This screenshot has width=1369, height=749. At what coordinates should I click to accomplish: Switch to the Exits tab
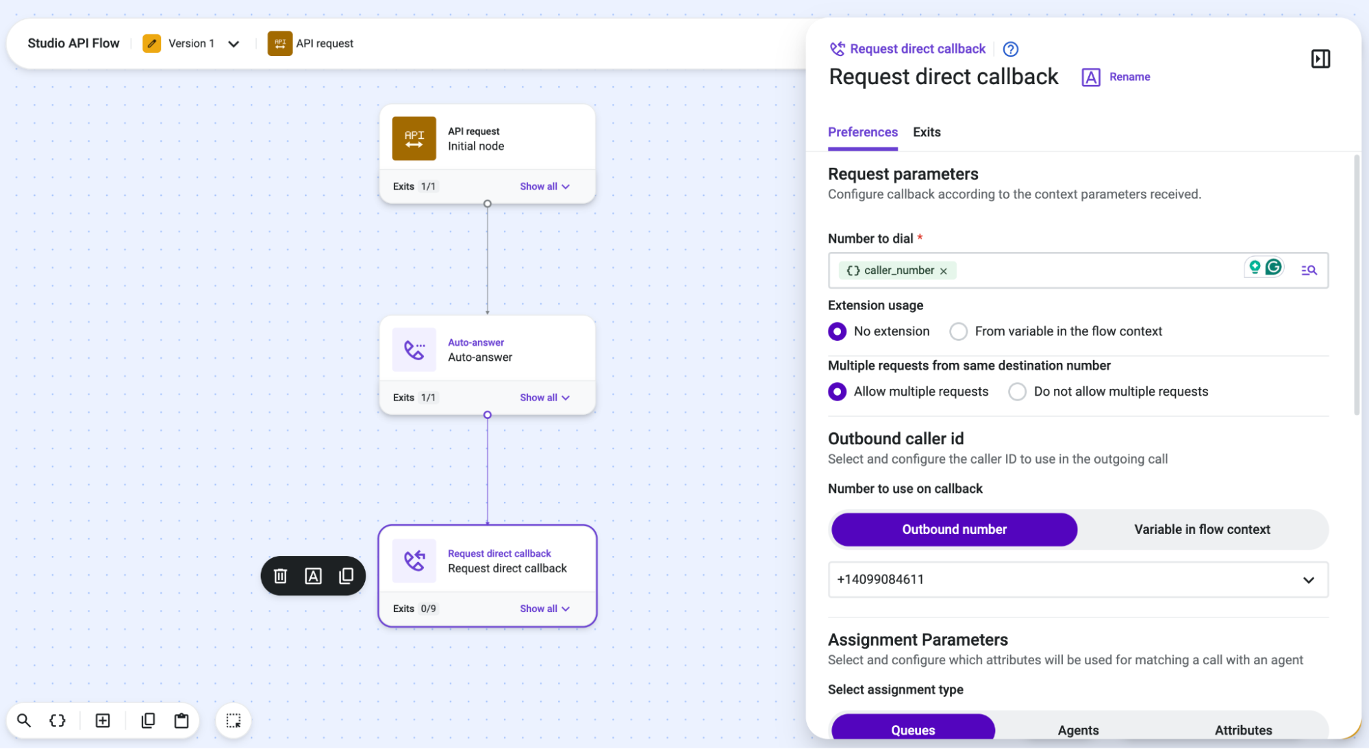click(x=927, y=132)
